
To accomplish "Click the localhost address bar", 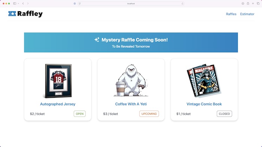I will pyautogui.click(x=131, y=3).
